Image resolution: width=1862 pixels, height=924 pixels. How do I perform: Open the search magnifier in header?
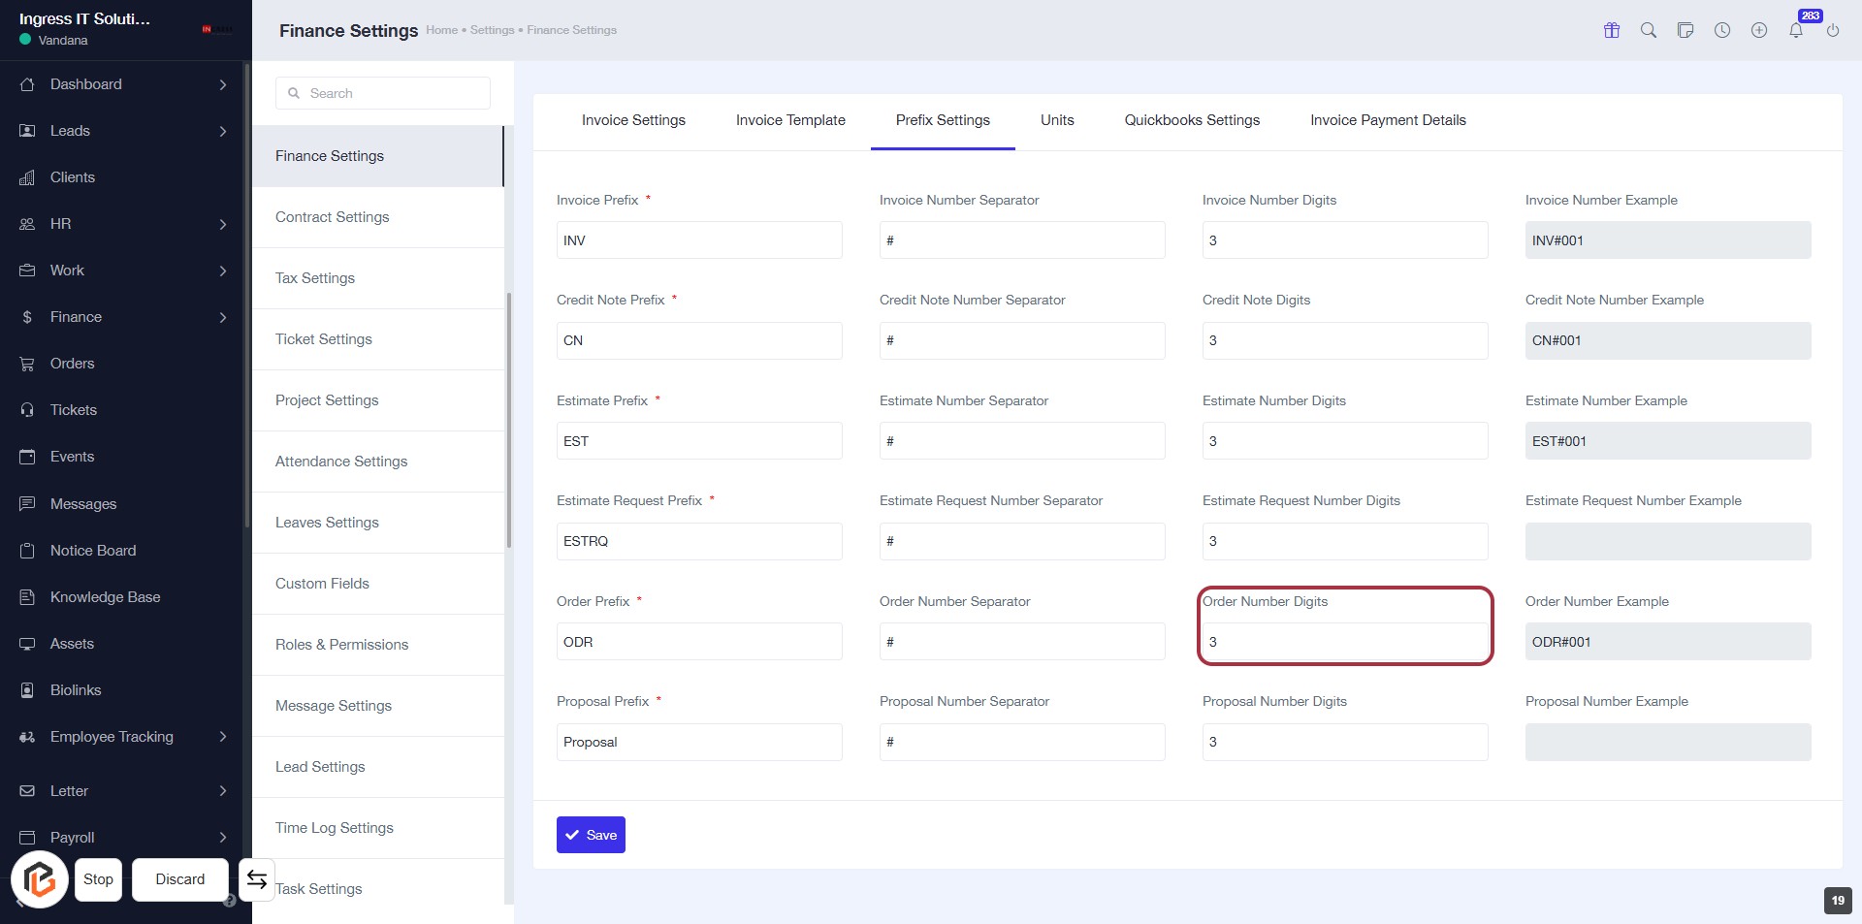(1648, 30)
